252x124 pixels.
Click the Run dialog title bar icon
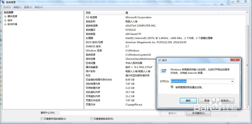(160, 60)
